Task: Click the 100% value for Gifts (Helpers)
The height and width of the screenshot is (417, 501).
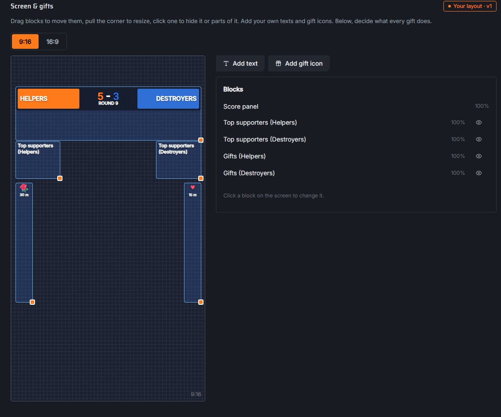Action: 458,156
